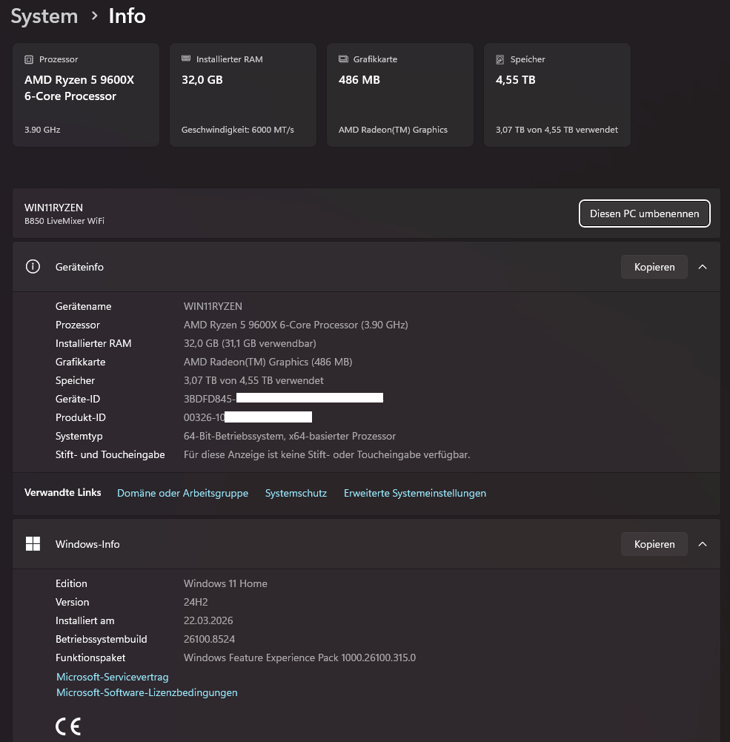Select value 32,0 GB (31,1 GB verwendbar)
Viewport: 730px width, 742px height.
(250, 343)
